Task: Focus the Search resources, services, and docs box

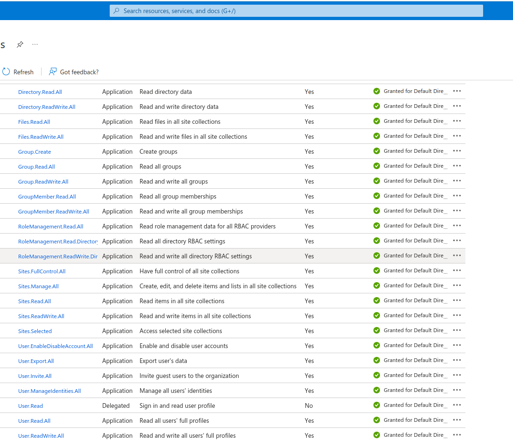Action: (x=296, y=11)
